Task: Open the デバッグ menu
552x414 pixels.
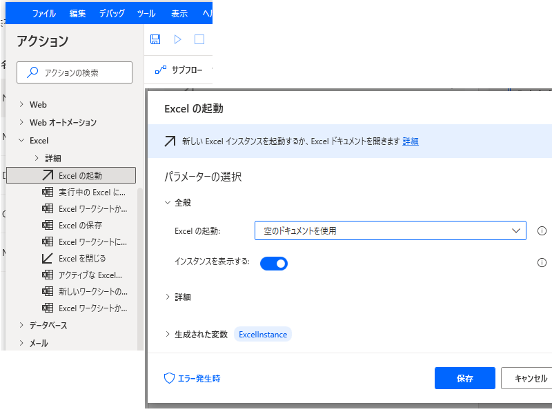Action: tap(112, 13)
